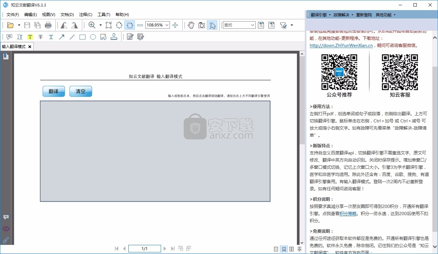The height and width of the screenshot is (254, 438).
Task: Click the 清空 button
Action: pos(81,91)
